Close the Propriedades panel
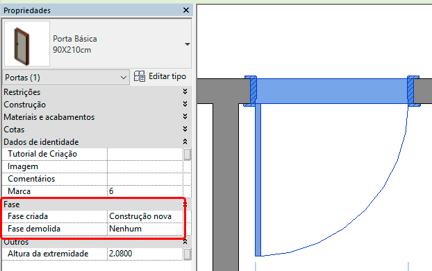 point(186,10)
